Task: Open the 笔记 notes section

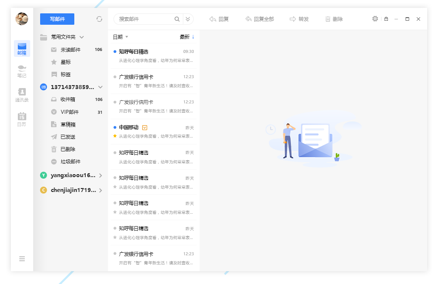Action: tap(22, 71)
